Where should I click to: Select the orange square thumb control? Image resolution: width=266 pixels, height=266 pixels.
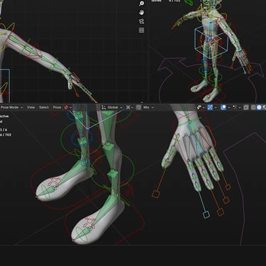(x=155, y=194)
